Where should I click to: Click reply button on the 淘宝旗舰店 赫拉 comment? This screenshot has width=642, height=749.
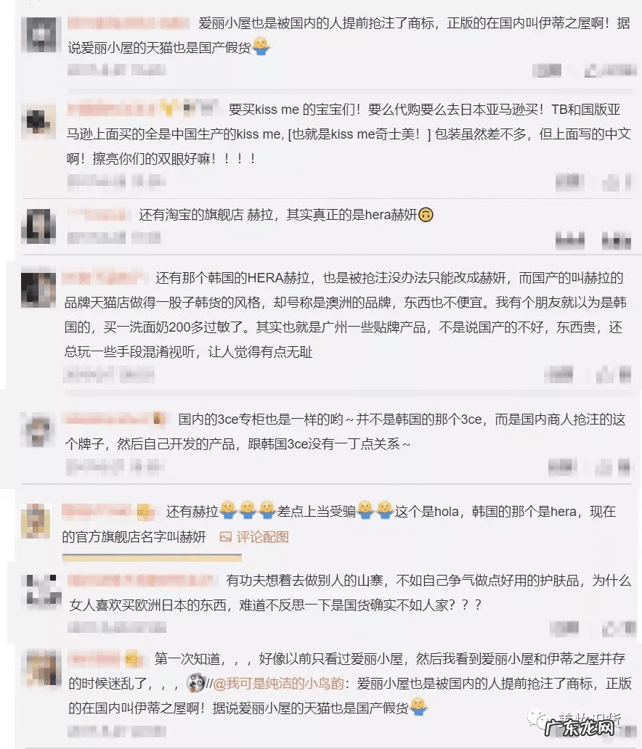(570, 240)
